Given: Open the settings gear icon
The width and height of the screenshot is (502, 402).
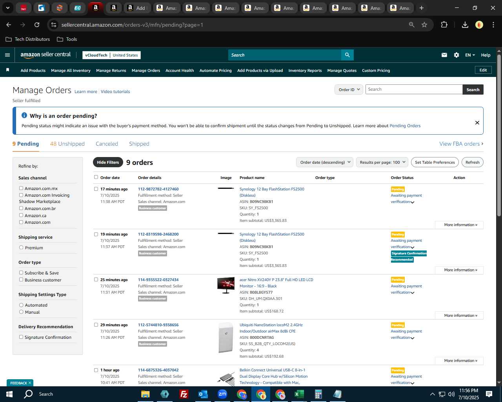Looking at the screenshot, I should point(457,55).
